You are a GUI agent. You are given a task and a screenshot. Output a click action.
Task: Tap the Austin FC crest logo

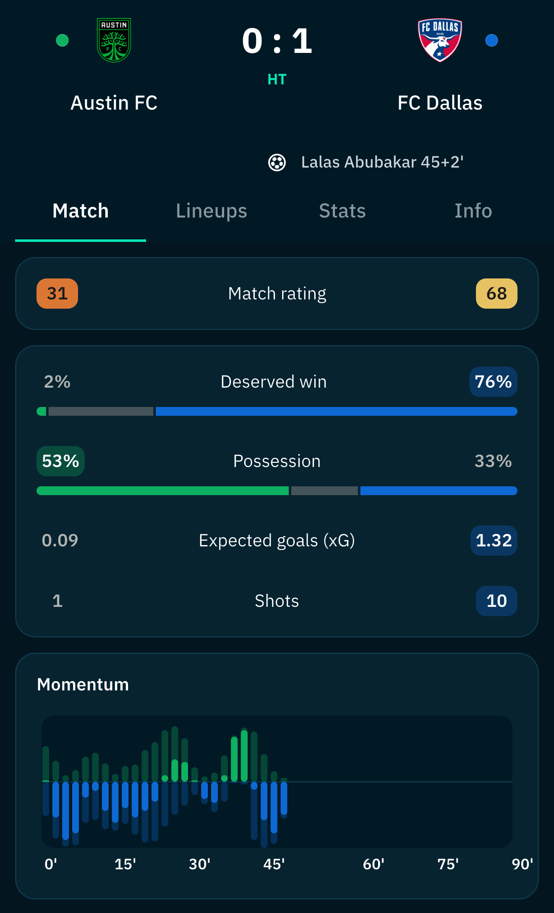(x=114, y=40)
